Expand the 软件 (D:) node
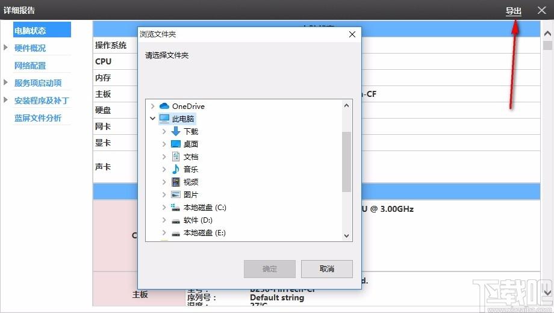 [164, 220]
